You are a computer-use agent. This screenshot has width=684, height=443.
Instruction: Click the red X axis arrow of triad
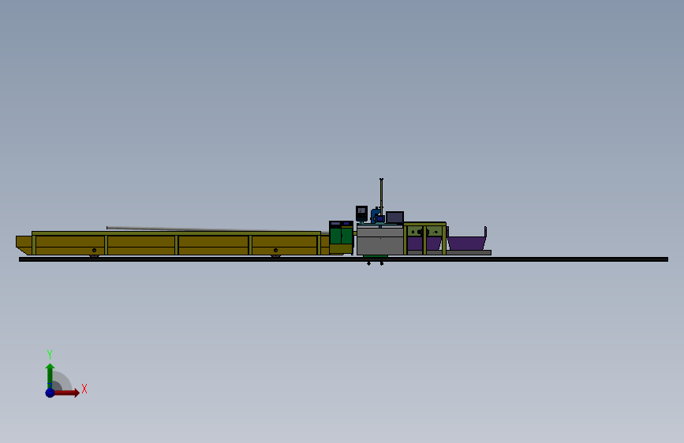tap(67, 393)
